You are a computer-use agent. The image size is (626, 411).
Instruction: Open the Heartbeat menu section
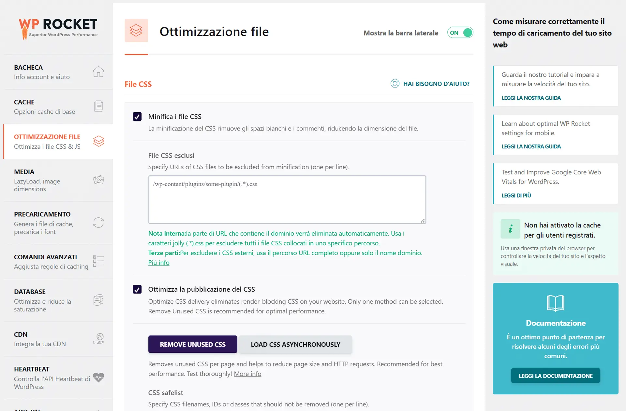pyautogui.click(x=59, y=378)
